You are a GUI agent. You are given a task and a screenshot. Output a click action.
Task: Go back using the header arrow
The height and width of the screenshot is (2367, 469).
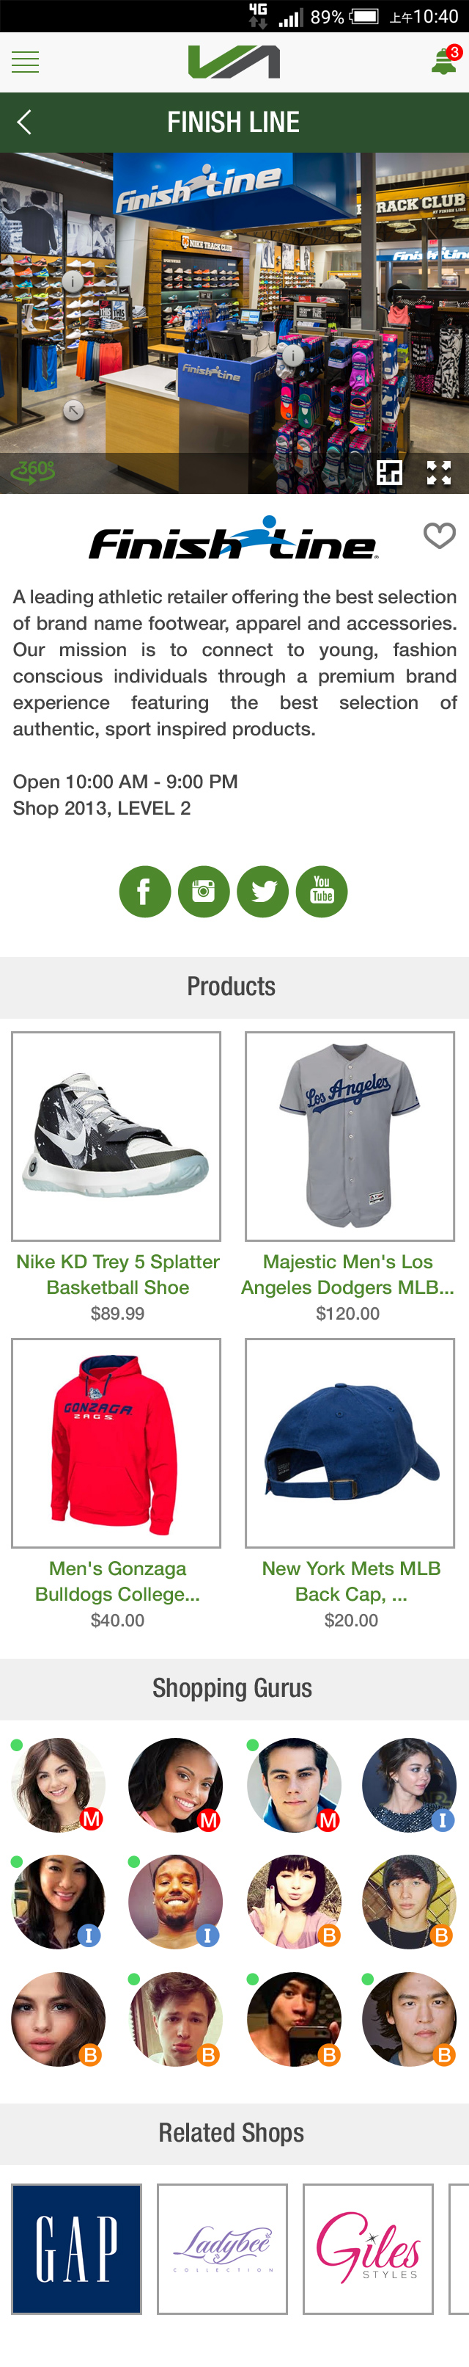25,123
